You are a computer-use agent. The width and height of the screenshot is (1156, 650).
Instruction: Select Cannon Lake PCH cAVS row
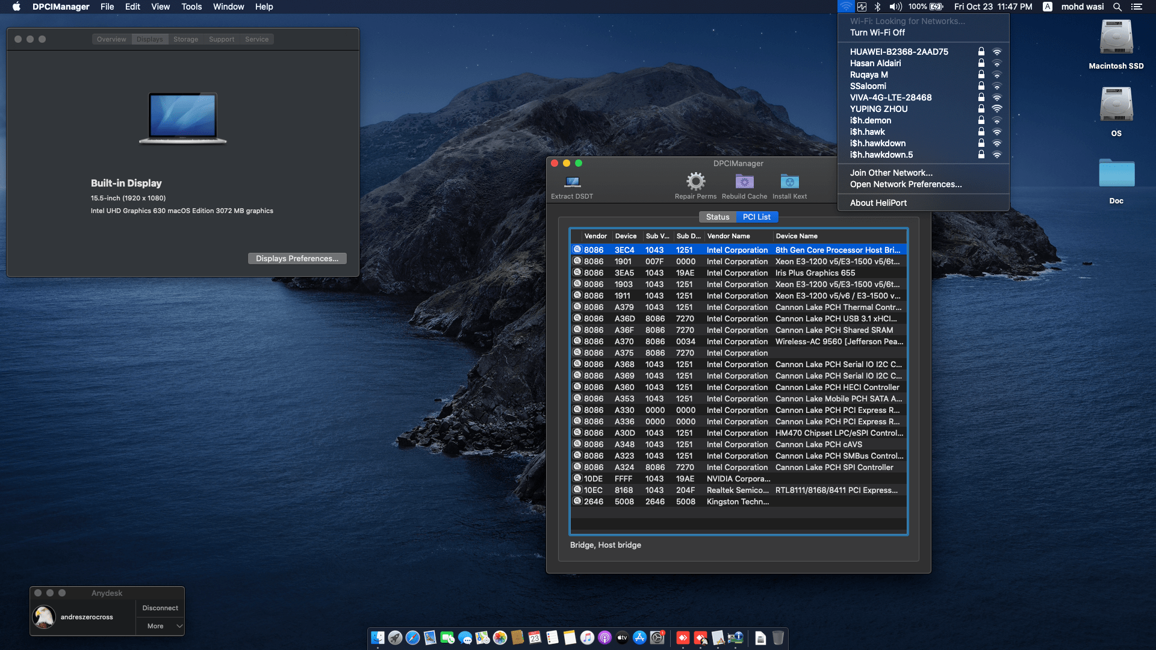[738, 444]
